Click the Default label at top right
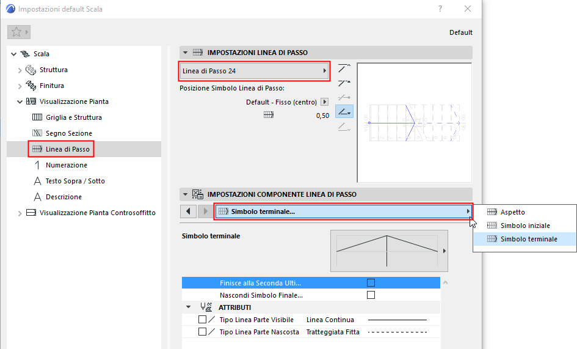Image resolution: width=577 pixels, height=349 pixels. tap(461, 32)
